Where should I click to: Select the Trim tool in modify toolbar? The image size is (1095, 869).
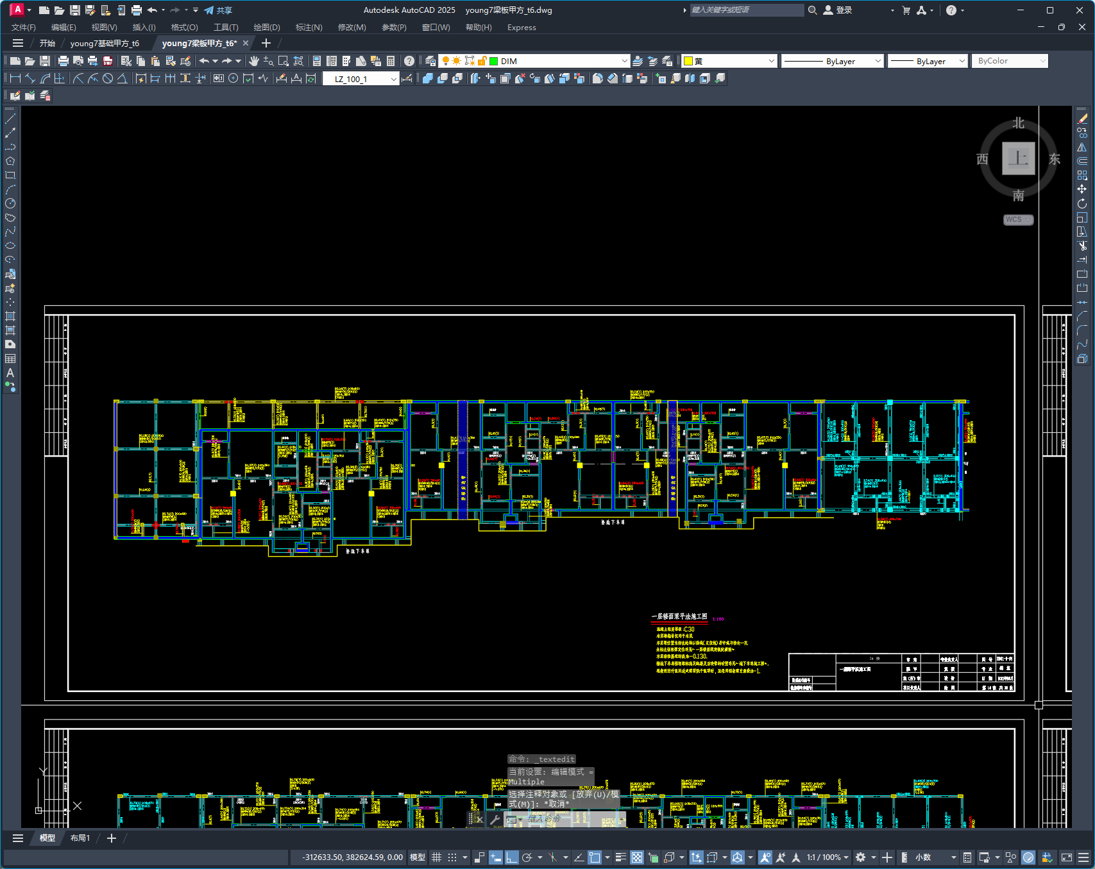pos(1082,246)
